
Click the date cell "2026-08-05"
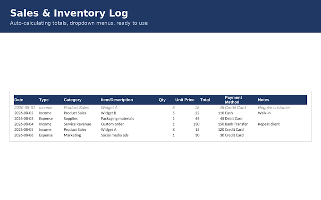click(x=24, y=129)
